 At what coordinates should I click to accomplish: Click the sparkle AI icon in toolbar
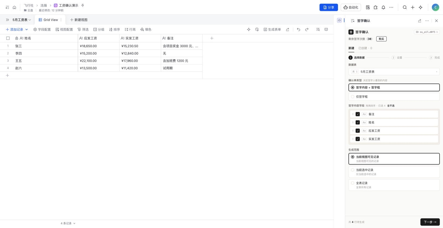[x=249, y=30]
